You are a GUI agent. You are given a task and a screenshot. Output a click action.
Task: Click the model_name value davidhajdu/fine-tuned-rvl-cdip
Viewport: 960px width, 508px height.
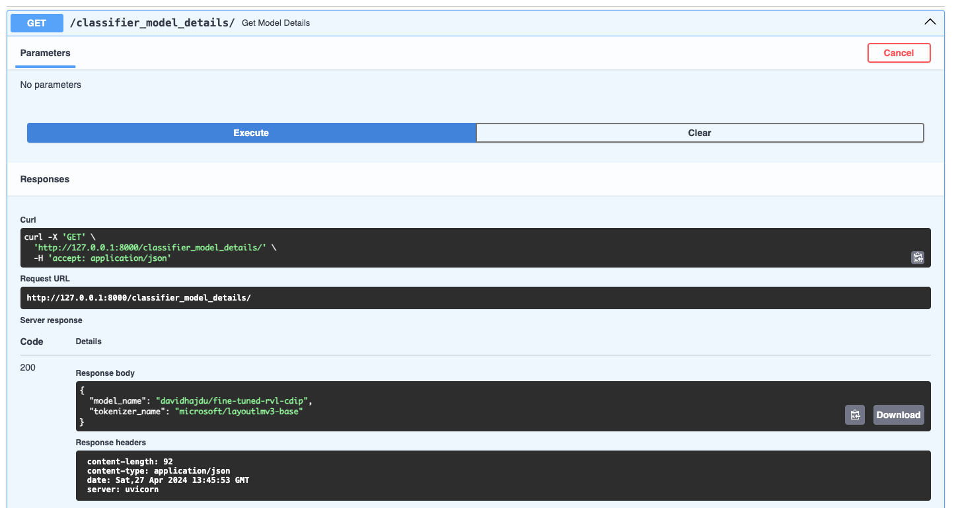(233, 401)
